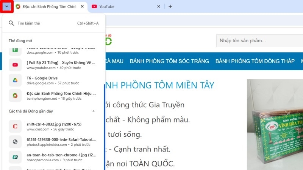Image resolution: width=303 pixels, height=170 pixels.
Task: Open the T6 - Google Drive entry
Action: (x=54, y=80)
